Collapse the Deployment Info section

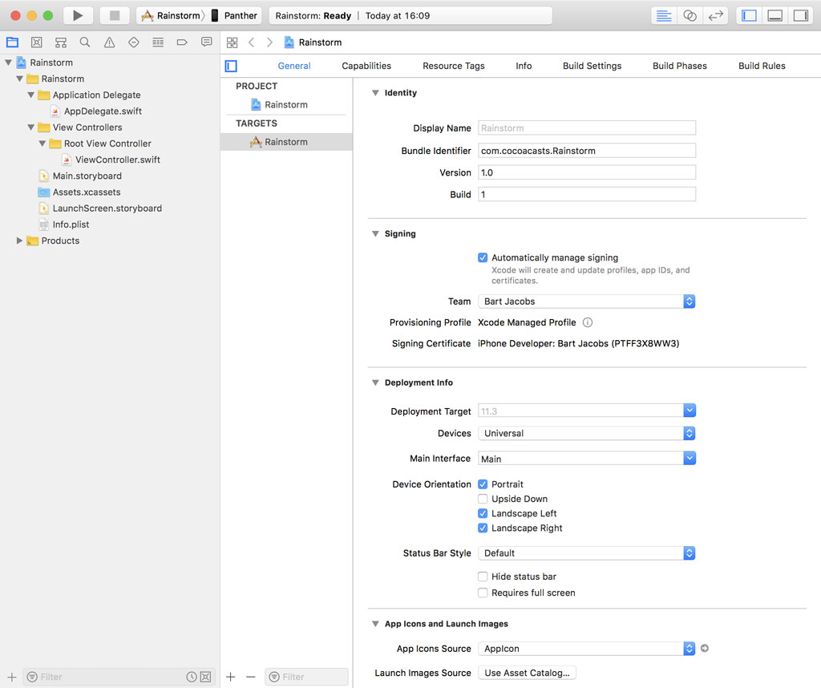pyautogui.click(x=374, y=382)
